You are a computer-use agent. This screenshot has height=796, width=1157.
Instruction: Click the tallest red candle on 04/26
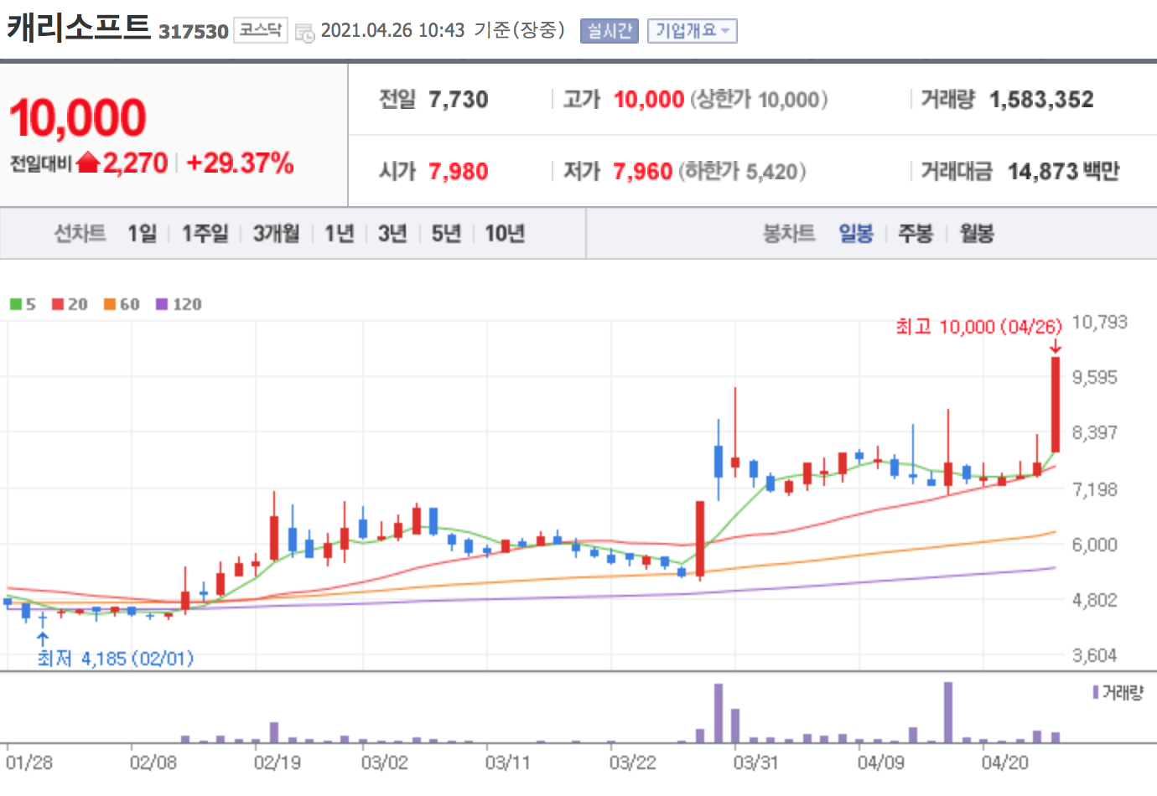(x=1056, y=405)
